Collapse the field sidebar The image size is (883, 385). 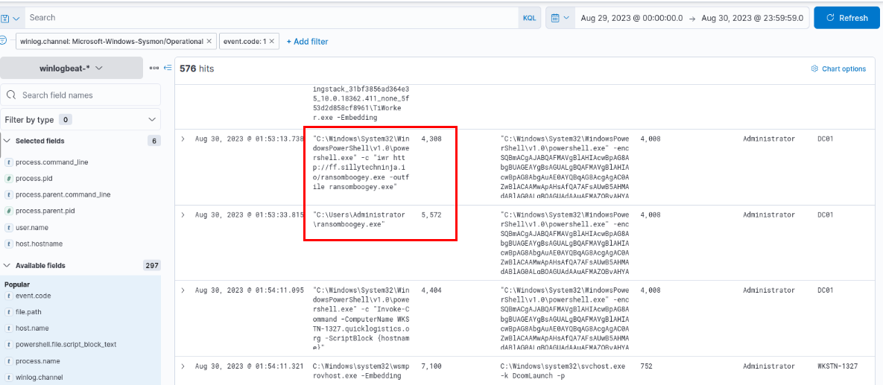click(x=167, y=68)
